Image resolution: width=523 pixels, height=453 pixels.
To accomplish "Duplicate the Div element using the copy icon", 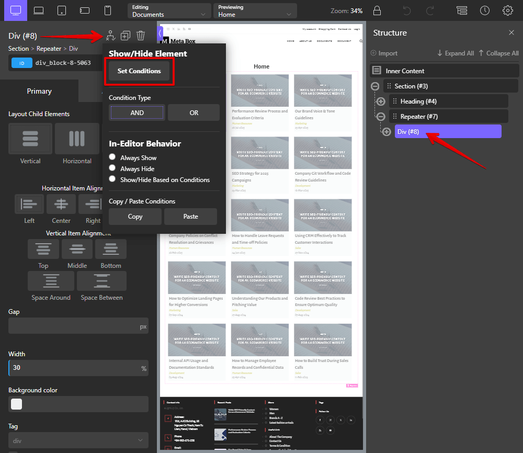I will (x=126, y=36).
